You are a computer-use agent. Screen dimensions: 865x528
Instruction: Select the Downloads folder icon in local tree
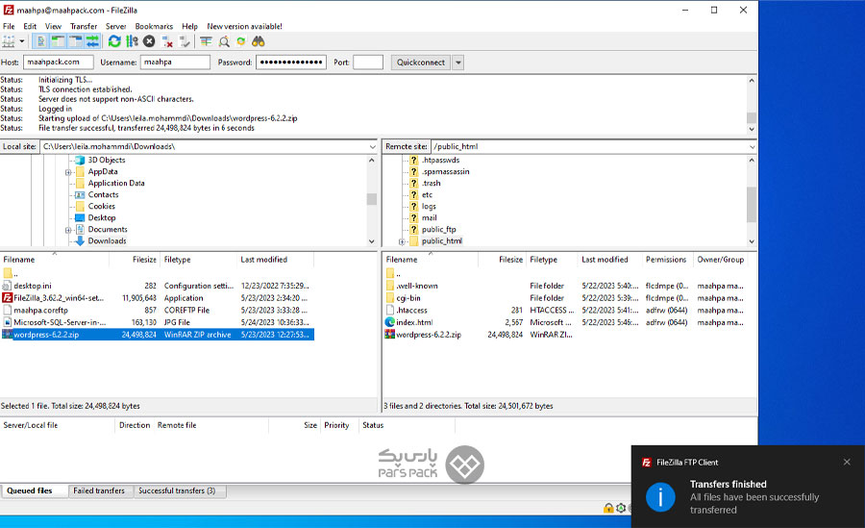point(80,241)
